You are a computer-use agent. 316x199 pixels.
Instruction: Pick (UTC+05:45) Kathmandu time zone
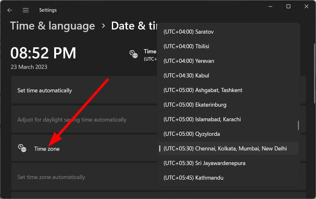(x=193, y=178)
